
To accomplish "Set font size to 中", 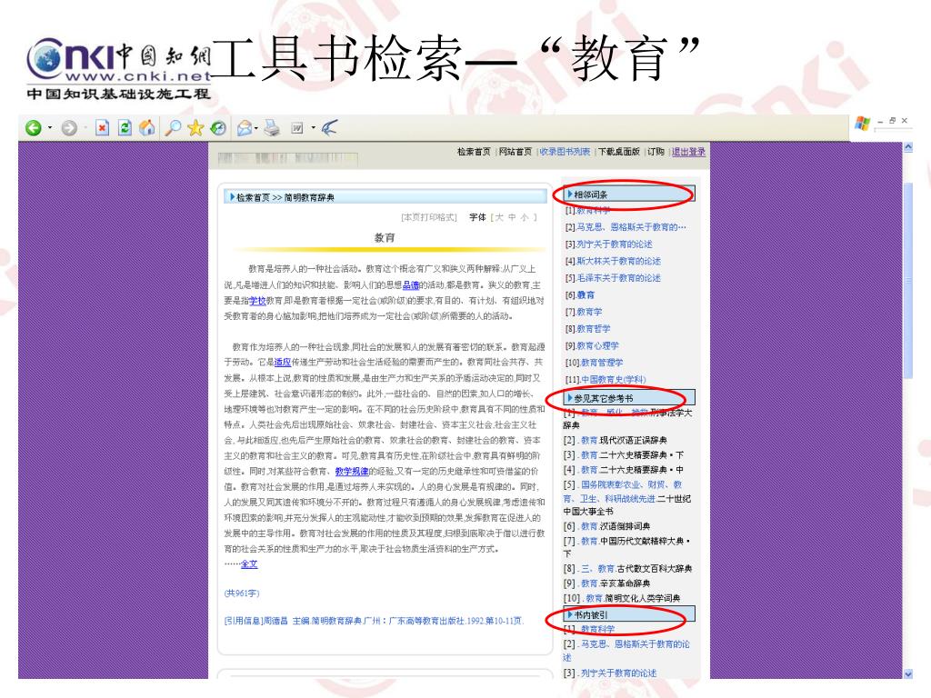I will coord(512,217).
